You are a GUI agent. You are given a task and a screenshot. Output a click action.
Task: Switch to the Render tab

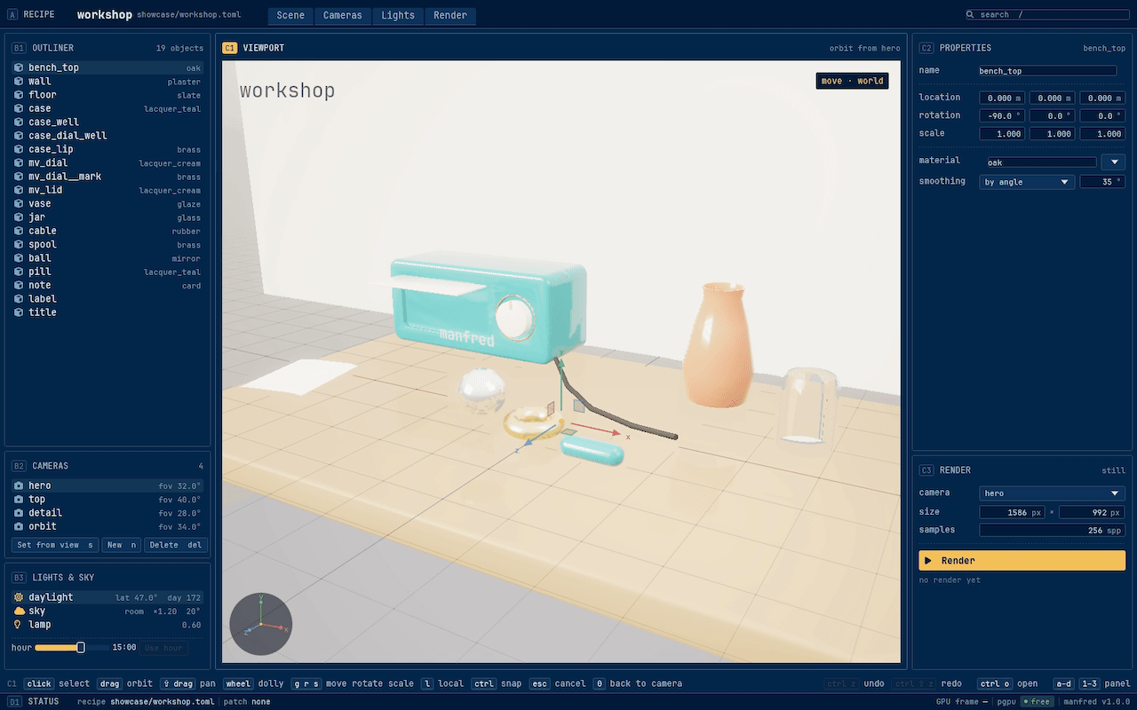(450, 16)
